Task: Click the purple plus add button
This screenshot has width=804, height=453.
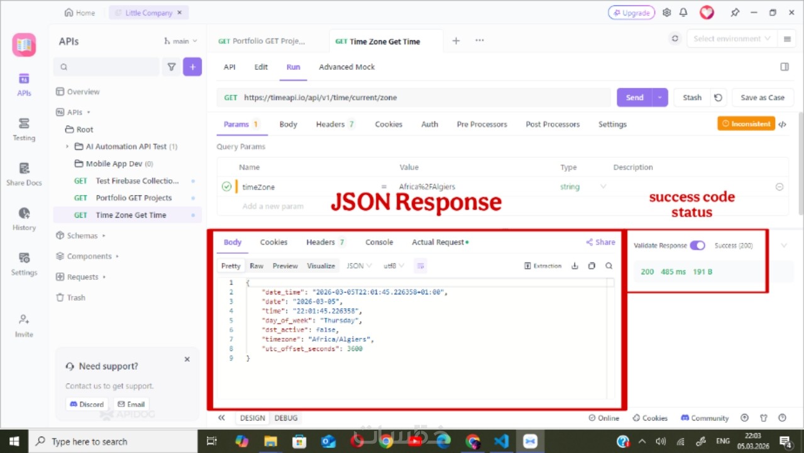Action: 192,67
